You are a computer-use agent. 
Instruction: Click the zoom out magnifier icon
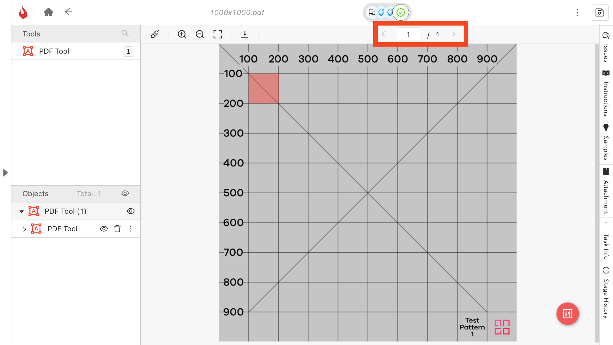point(200,34)
